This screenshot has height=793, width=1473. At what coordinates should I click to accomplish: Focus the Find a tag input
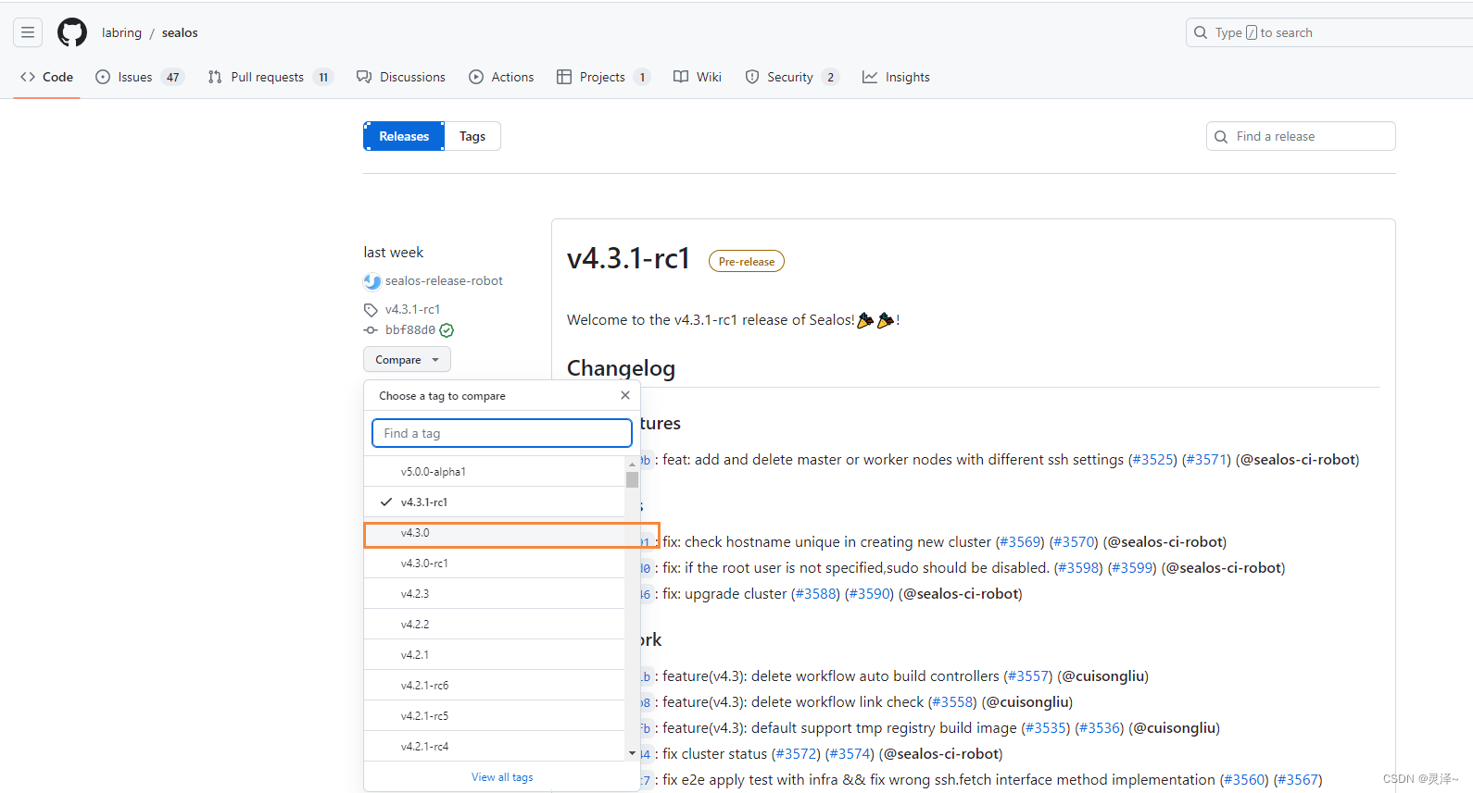pyautogui.click(x=502, y=433)
